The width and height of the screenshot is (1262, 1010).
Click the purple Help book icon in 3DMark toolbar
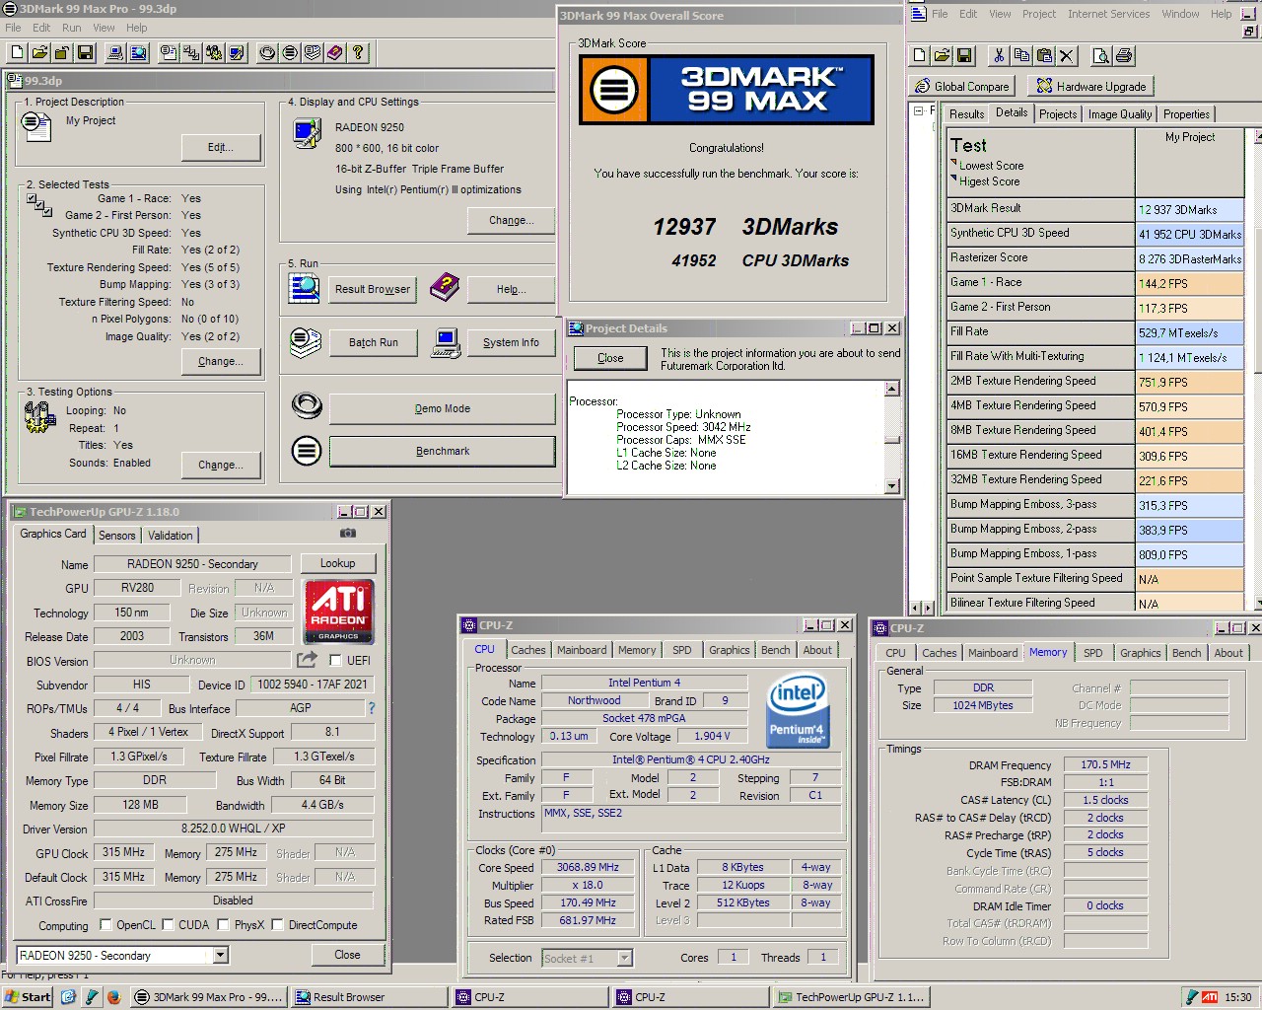pos(335,52)
